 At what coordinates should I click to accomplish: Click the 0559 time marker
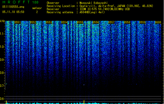142,22
